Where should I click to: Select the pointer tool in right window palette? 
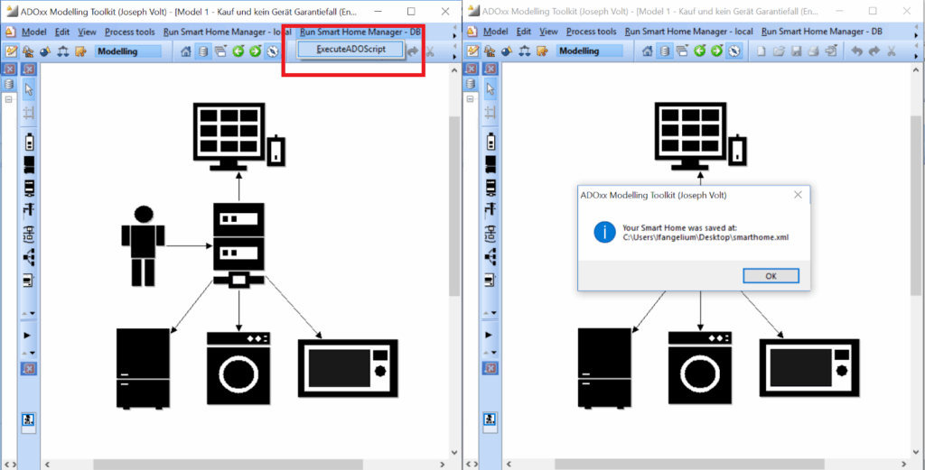coord(491,89)
